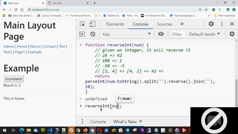Image resolution: width=238 pixels, height=134 pixels.
Task: Open the green shield extension
Action: (x=228, y=10)
